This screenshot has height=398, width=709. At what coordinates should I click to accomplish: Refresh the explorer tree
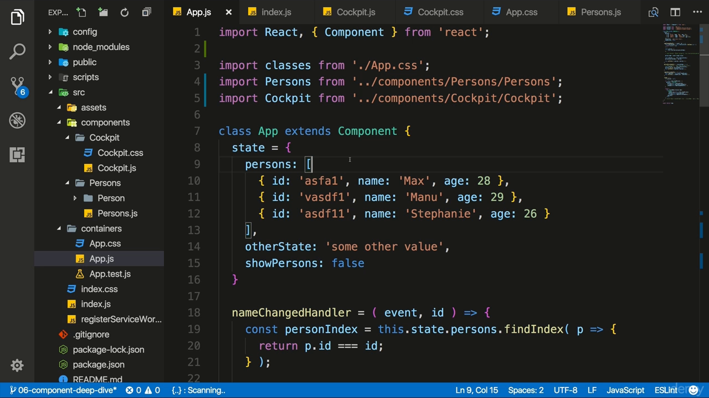coord(125,12)
